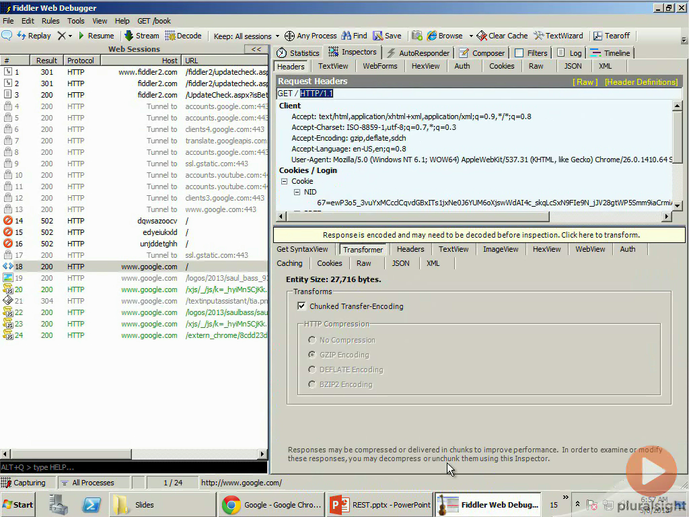689x517 pixels.
Task: Select session 14 blocked icon
Action: [8, 220]
